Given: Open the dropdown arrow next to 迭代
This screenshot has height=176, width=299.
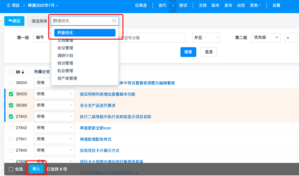Looking at the screenshot, I should click(173, 5).
